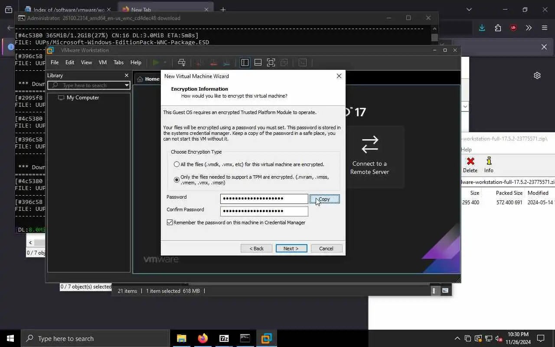Viewport: 555px width, 347px height.
Task: Open File Explorer from the taskbar
Action: [x=181, y=338]
